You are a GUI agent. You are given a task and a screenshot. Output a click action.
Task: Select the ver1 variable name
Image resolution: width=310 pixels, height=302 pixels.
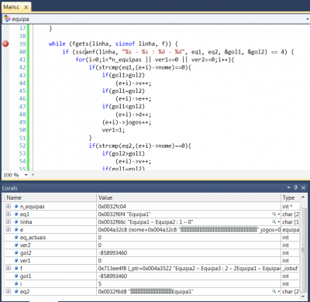pos(25,261)
